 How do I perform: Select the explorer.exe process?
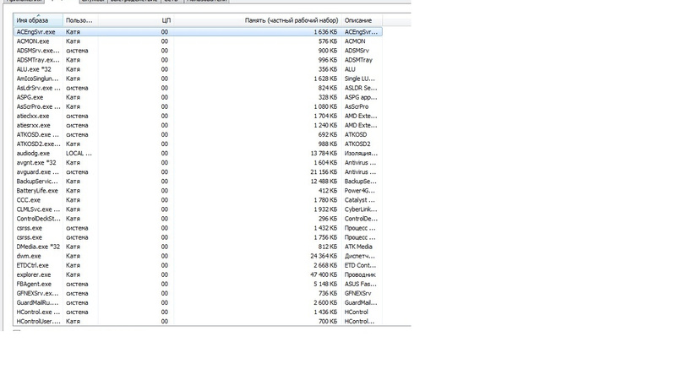click(198, 275)
